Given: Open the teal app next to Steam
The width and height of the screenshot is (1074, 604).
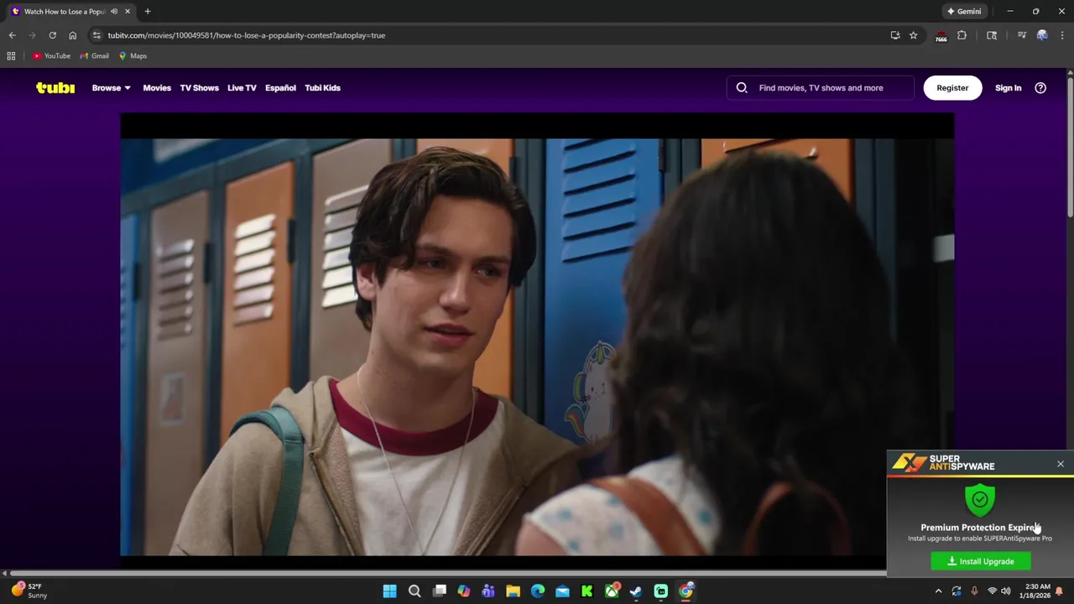Looking at the screenshot, I should coord(661,591).
